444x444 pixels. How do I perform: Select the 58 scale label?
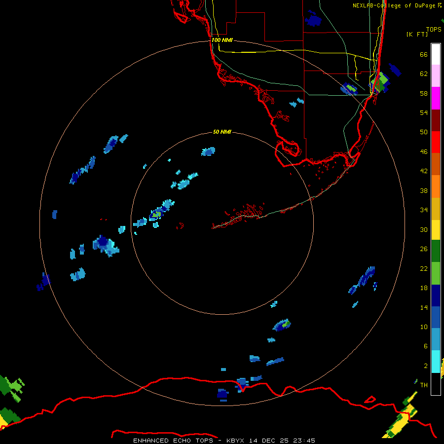424,93
